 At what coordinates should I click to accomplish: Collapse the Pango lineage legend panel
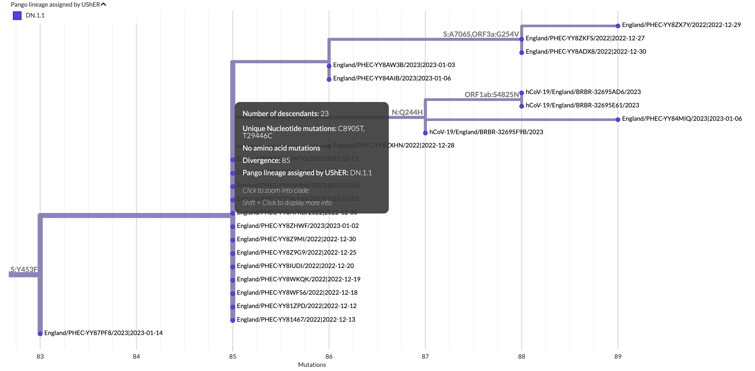tap(103, 4)
